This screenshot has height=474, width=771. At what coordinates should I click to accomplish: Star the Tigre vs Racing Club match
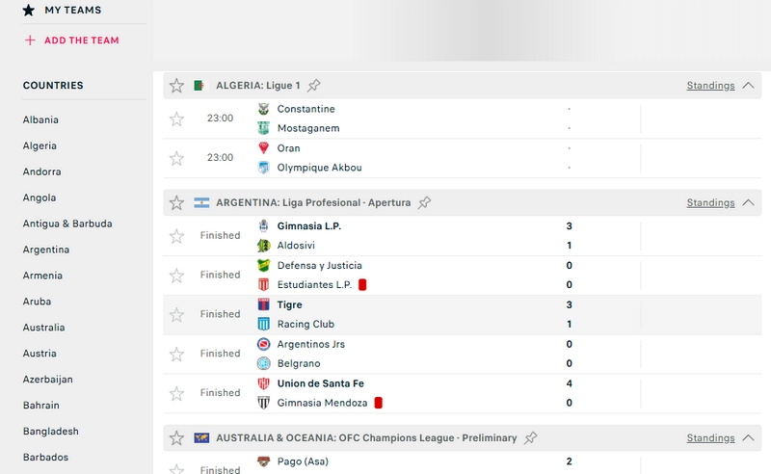click(x=176, y=315)
